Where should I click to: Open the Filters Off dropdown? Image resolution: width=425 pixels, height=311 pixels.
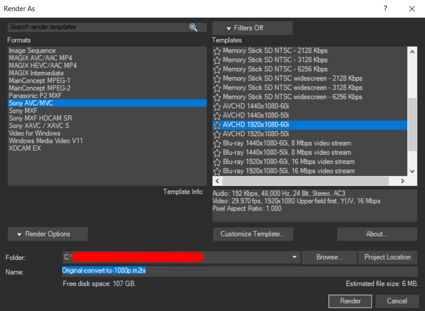pyautogui.click(x=252, y=28)
